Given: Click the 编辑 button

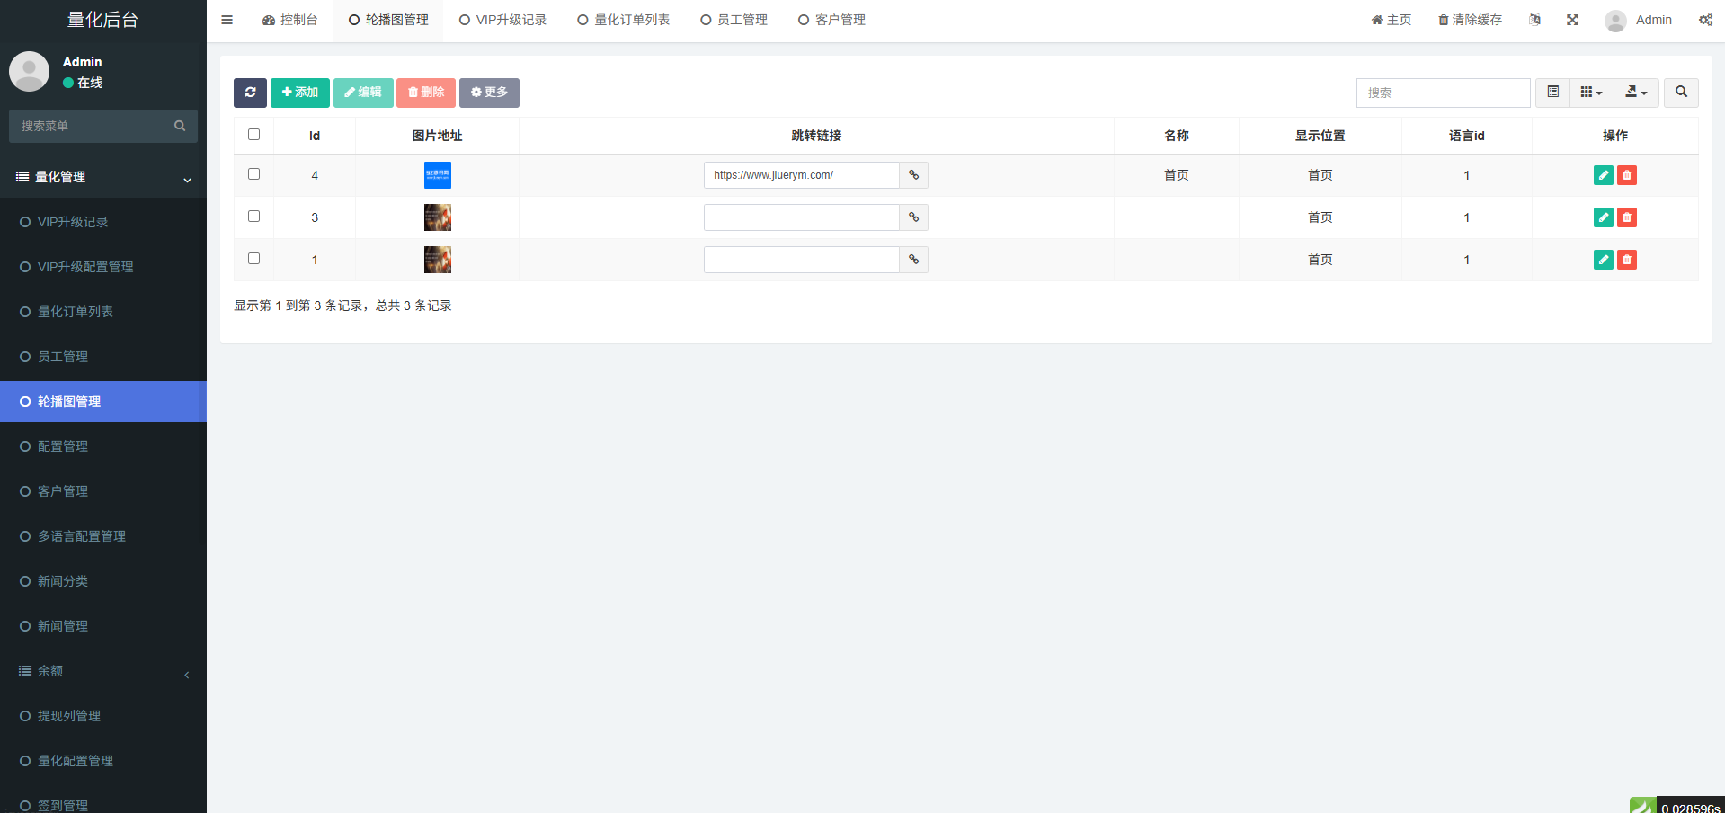Looking at the screenshot, I should pos(363,93).
